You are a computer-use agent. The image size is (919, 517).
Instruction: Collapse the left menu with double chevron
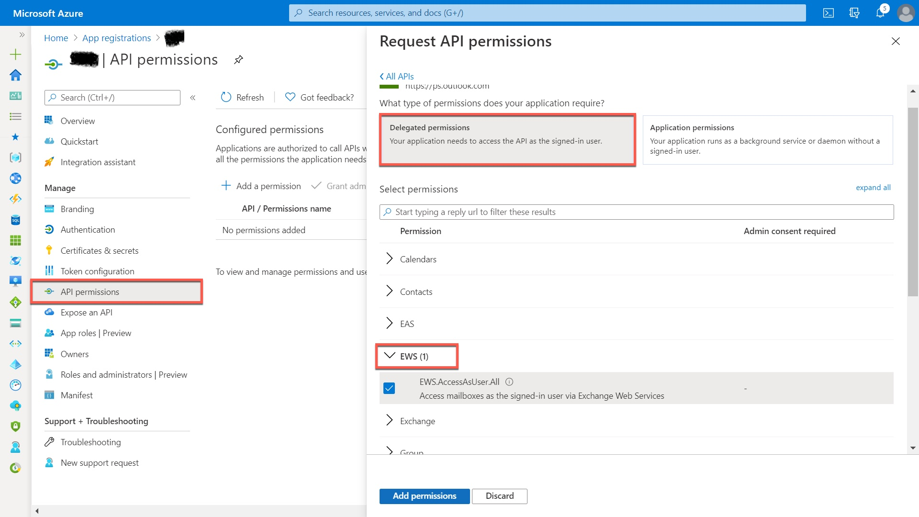coord(193,98)
